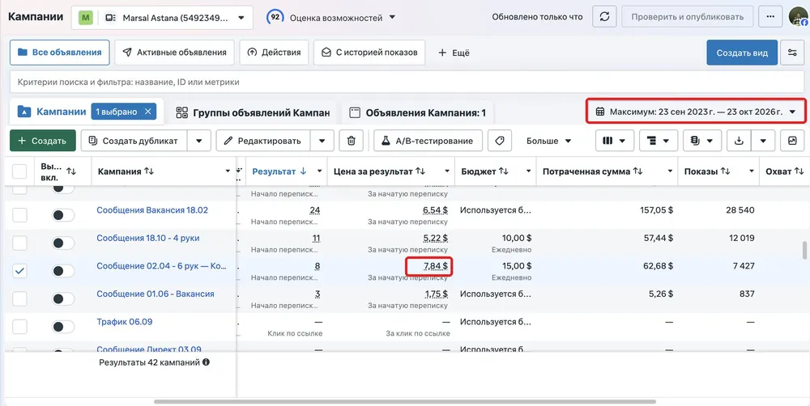Clear the '1 выбрано' selection with the X
810x406 pixels.
tap(147, 112)
